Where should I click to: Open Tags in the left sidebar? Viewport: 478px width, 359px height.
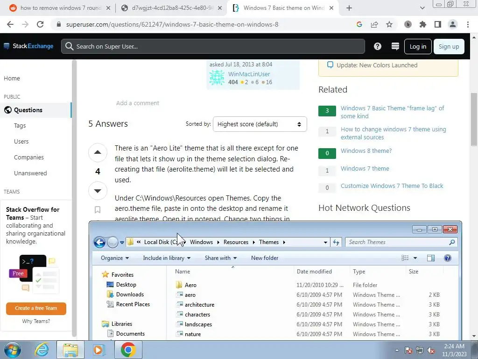click(x=20, y=126)
